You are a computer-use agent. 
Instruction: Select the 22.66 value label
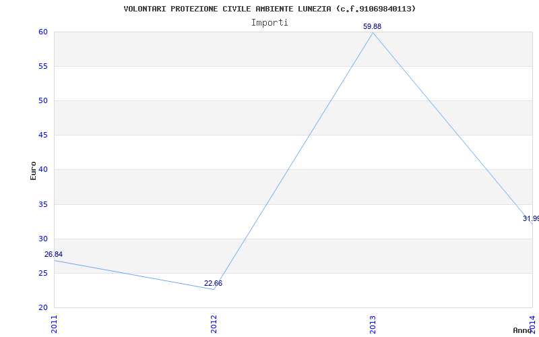click(x=213, y=283)
